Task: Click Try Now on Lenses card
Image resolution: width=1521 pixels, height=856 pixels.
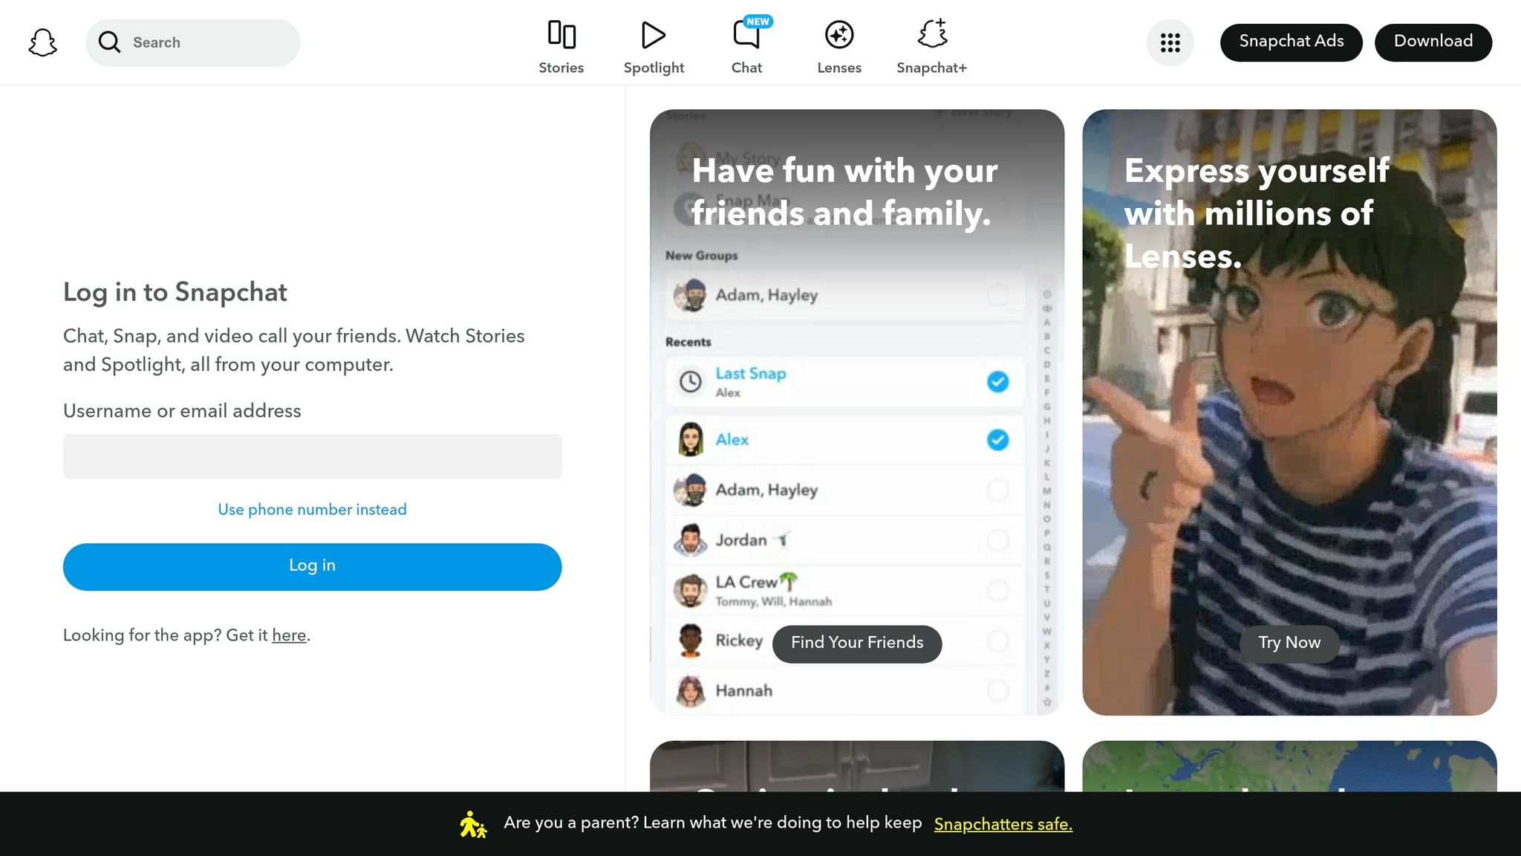Action: (x=1289, y=643)
